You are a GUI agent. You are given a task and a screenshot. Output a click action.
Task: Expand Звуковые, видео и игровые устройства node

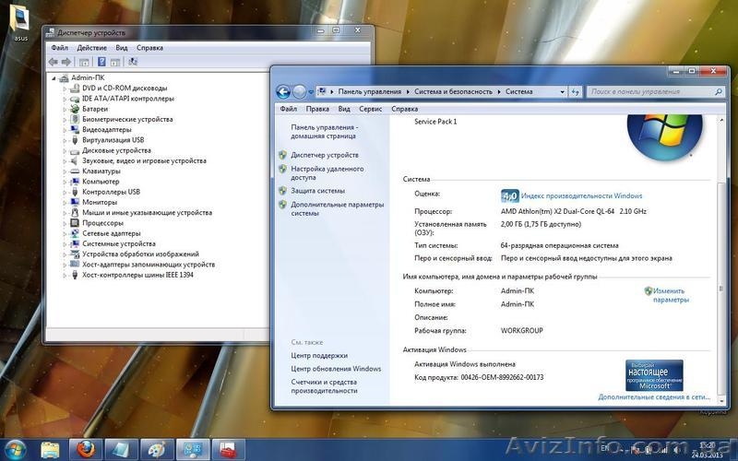[x=65, y=160]
